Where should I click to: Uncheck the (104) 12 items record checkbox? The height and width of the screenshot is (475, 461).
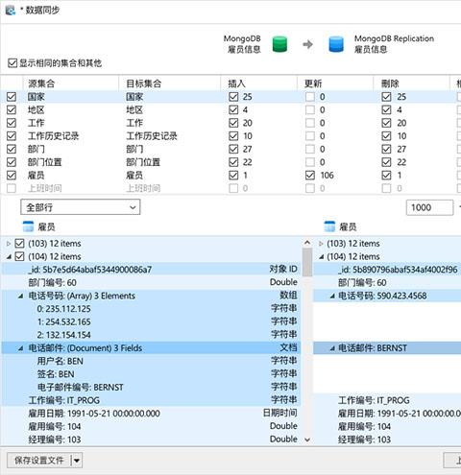click(20, 256)
